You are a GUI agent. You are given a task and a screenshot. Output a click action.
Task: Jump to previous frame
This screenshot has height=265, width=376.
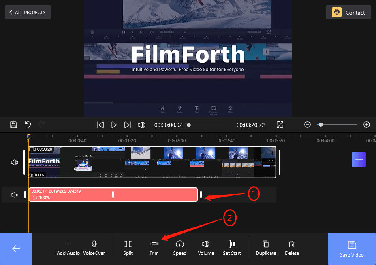pyautogui.click(x=100, y=125)
